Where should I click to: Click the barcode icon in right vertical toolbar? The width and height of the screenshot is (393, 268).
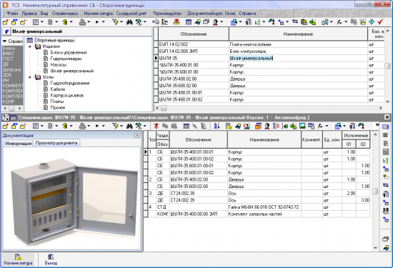tap(386, 211)
